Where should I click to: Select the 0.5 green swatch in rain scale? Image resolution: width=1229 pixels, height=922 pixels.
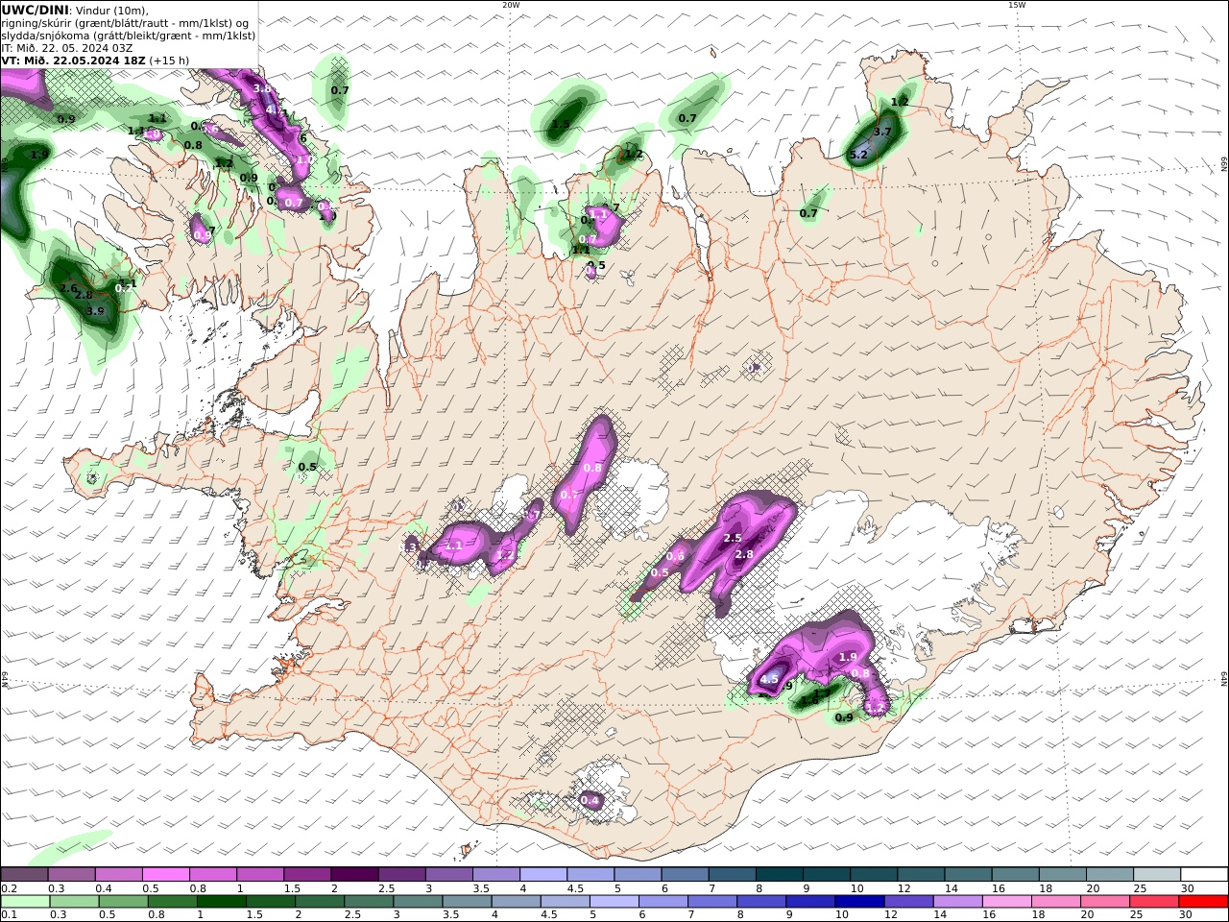123,902
